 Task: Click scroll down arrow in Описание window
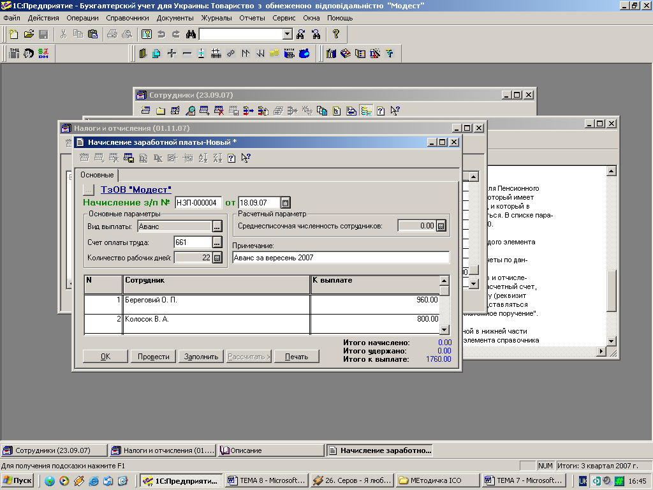611,341
